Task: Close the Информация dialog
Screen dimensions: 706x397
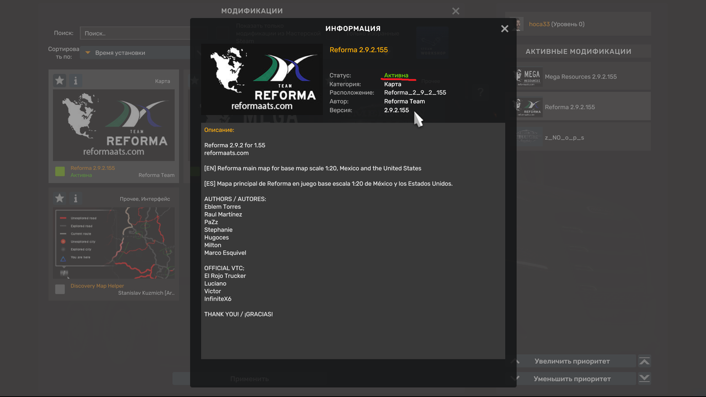Action: coord(505,29)
